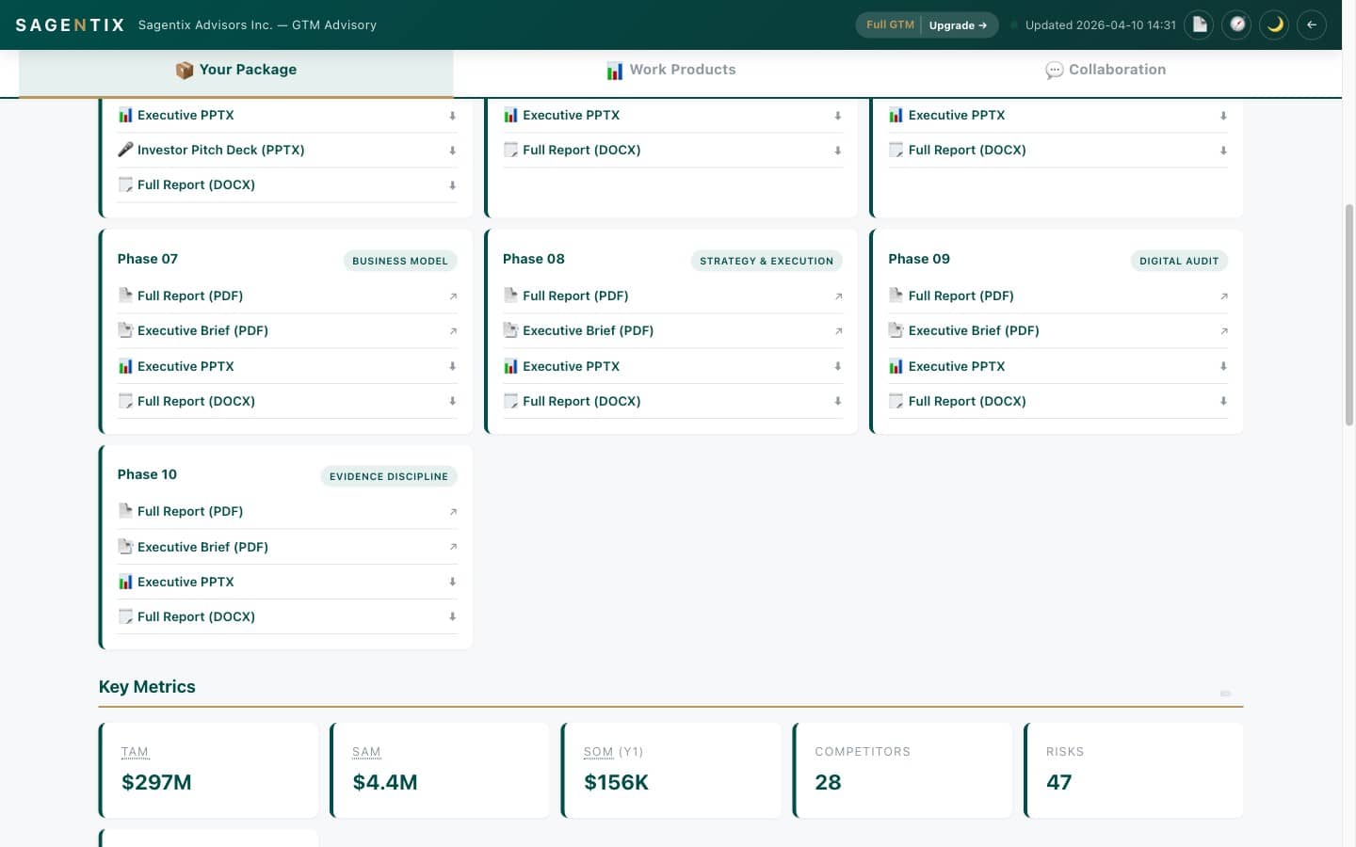Open Phase 08 Full Report (PDF) arrow icon
This screenshot has width=1356, height=847.
click(838, 296)
